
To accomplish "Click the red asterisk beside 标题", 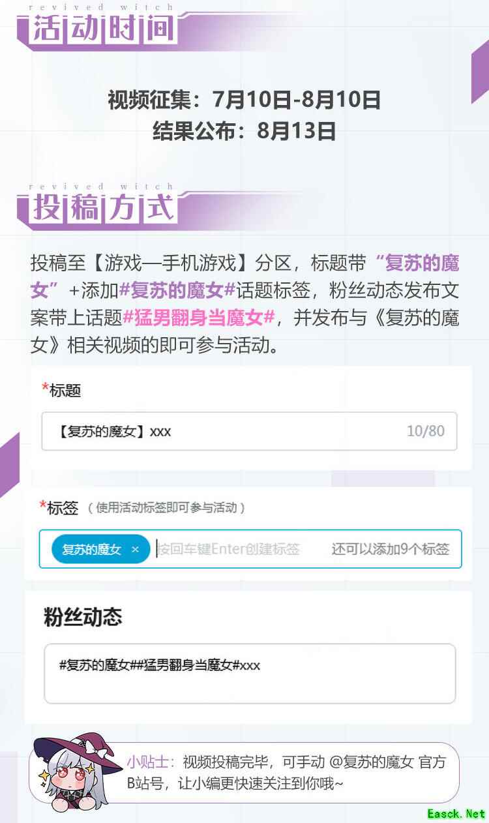I will pos(45,387).
